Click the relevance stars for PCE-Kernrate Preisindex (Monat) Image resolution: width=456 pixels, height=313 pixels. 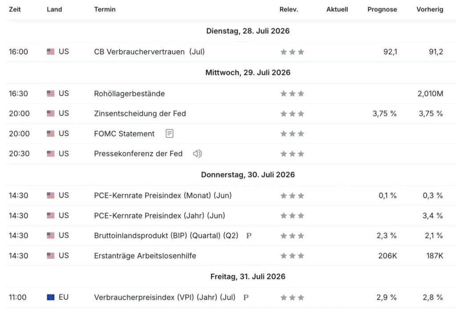point(292,196)
